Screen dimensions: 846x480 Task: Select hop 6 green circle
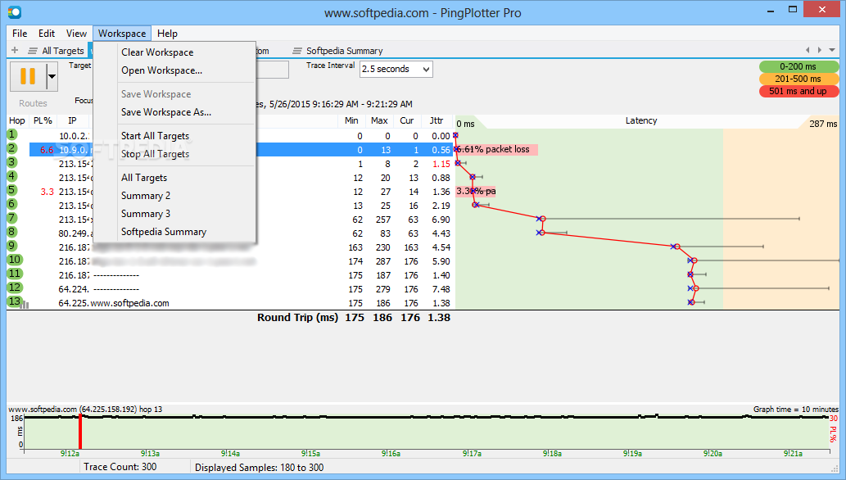click(x=12, y=205)
